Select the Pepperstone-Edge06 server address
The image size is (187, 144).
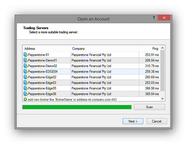pos(42,94)
